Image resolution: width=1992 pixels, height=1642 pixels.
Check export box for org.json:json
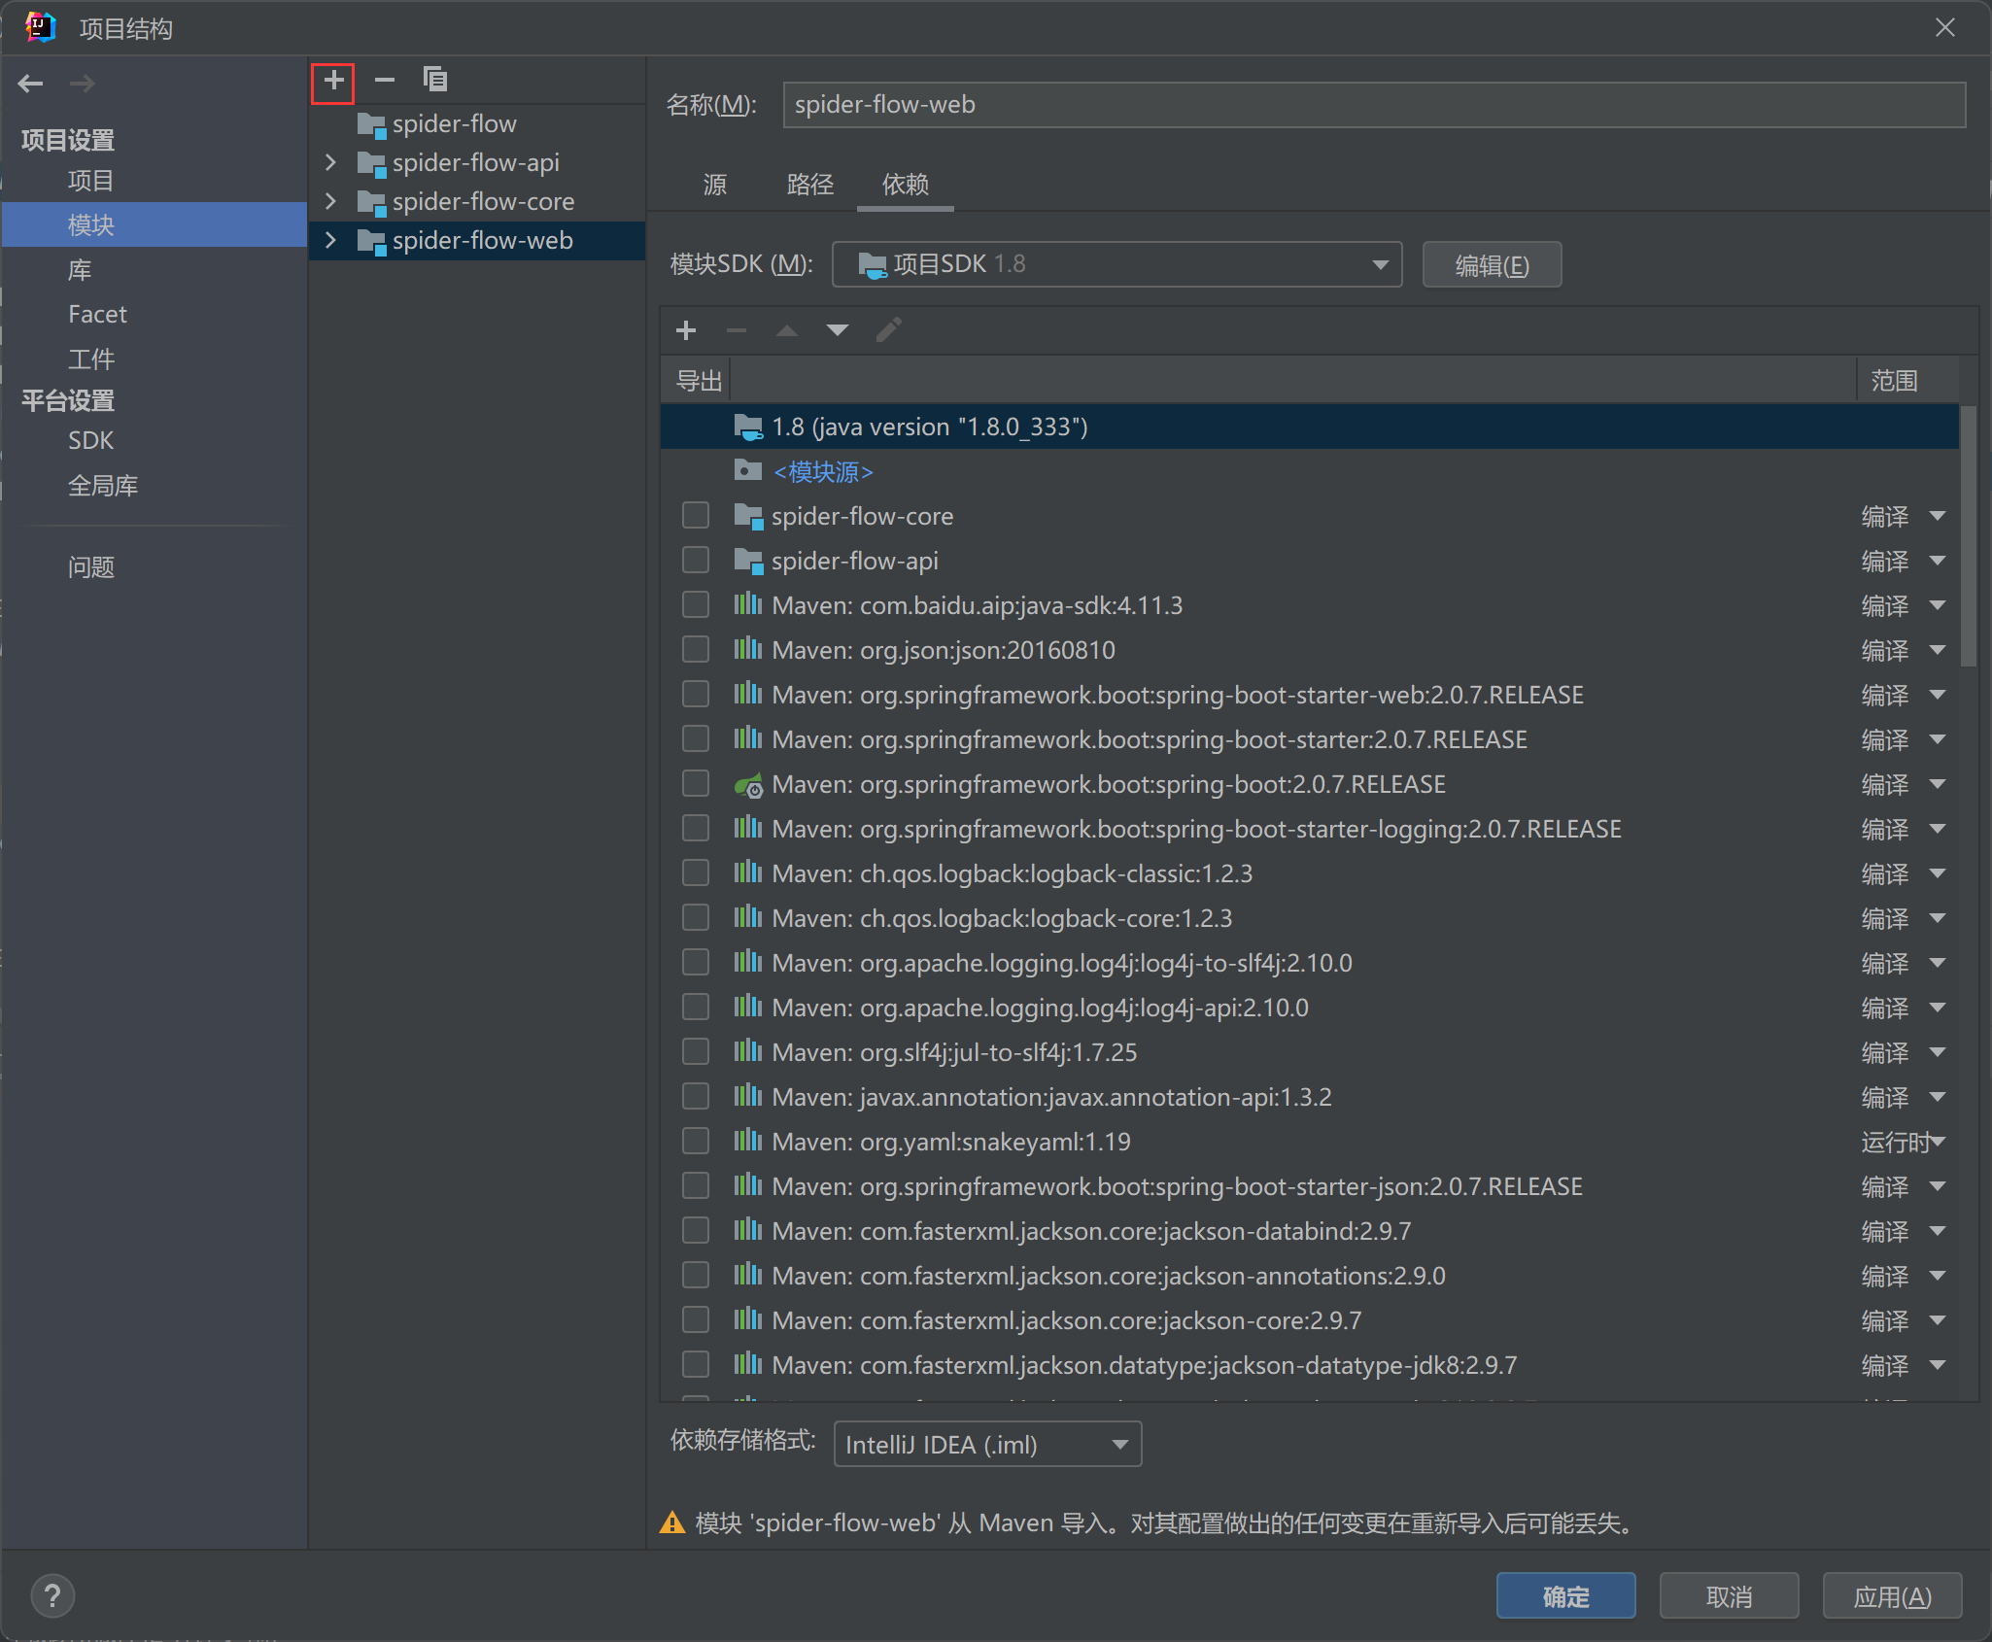pos(696,649)
